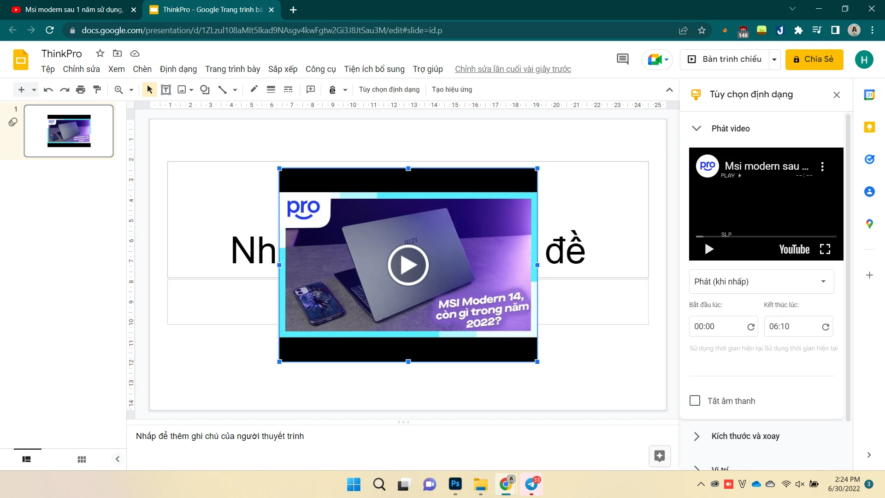
Task: Open Google Calendar side panel
Action: coord(869,95)
